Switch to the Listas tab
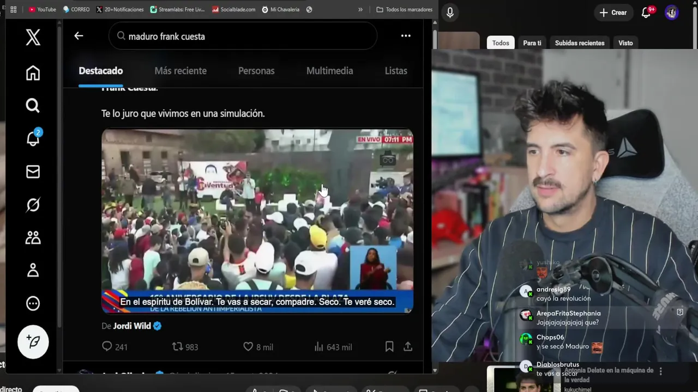The width and height of the screenshot is (698, 392). [x=396, y=71]
